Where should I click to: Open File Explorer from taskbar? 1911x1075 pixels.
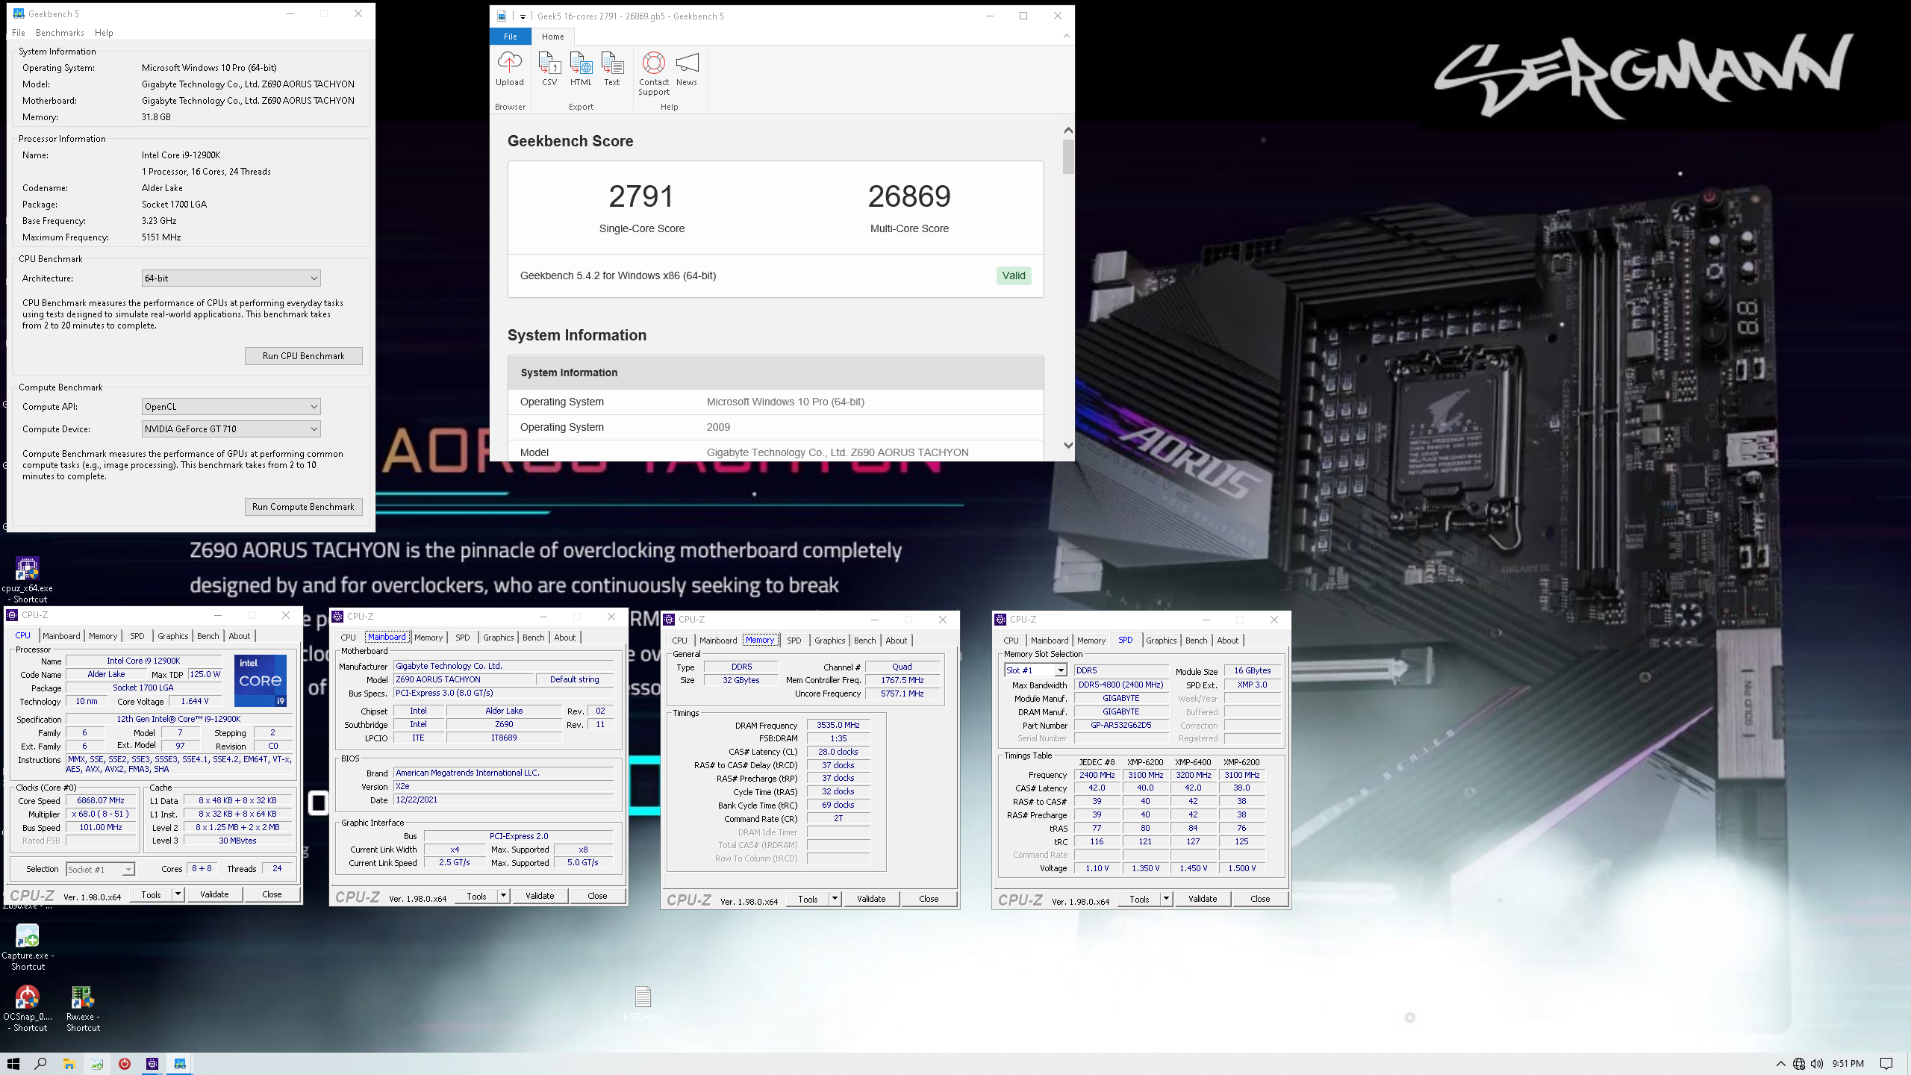coord(69,1064)
